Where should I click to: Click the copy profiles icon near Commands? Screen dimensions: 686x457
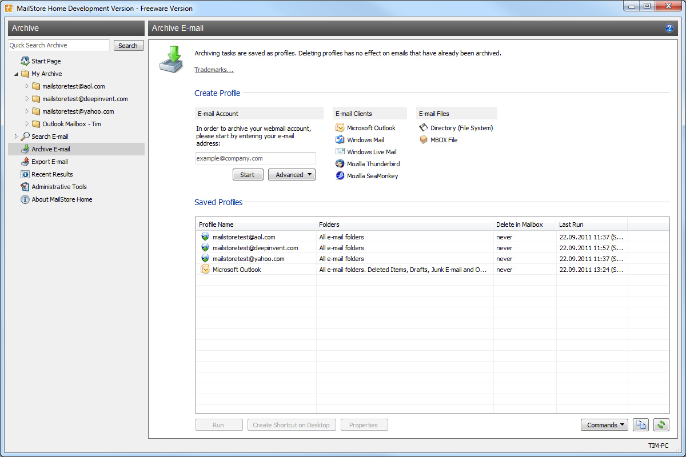click(640, 424)
